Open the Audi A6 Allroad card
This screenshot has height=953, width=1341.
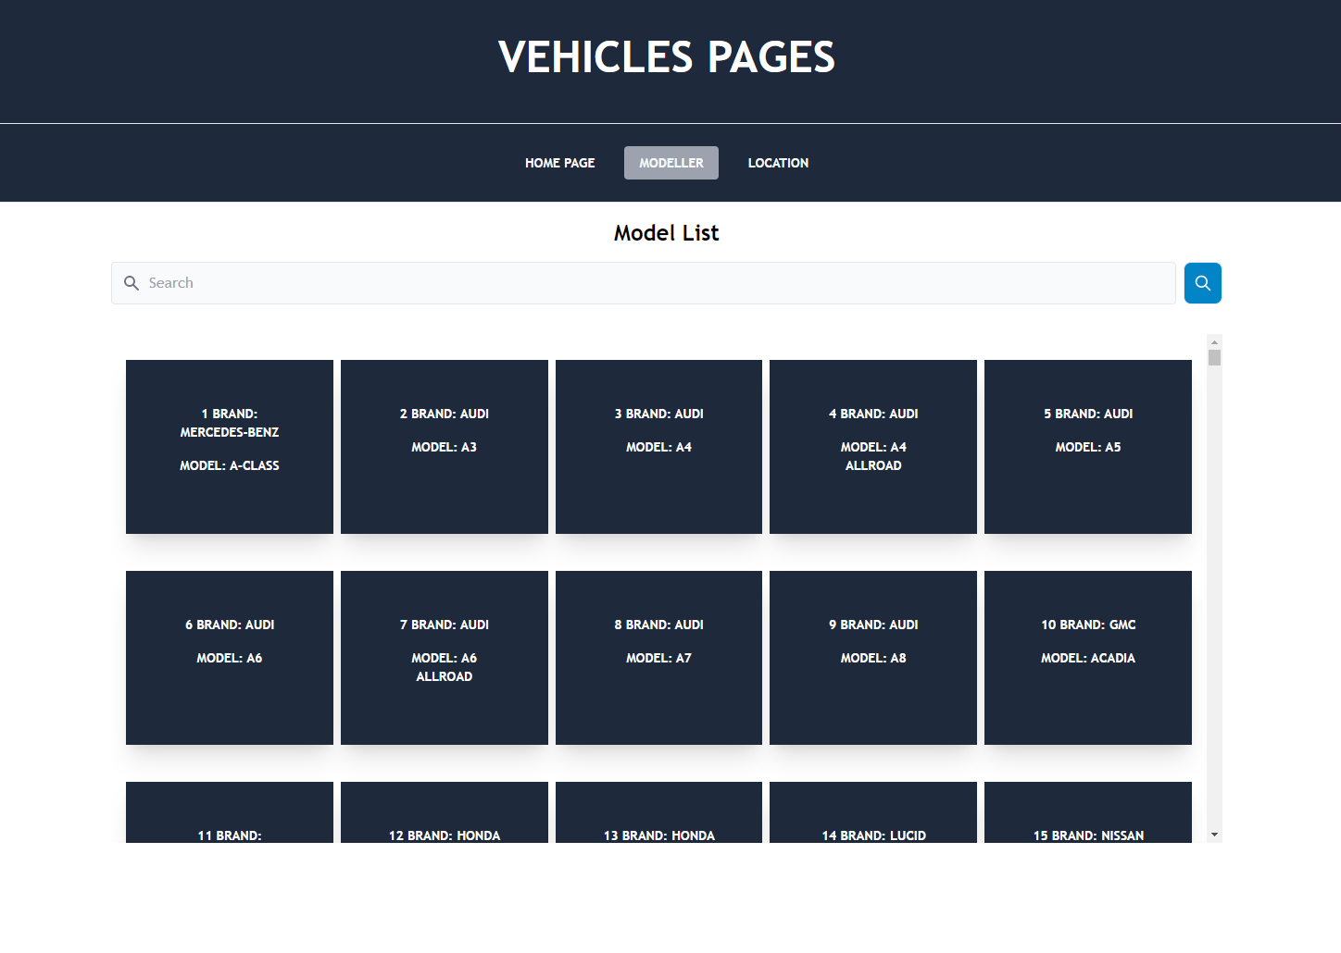coord(444,658)
